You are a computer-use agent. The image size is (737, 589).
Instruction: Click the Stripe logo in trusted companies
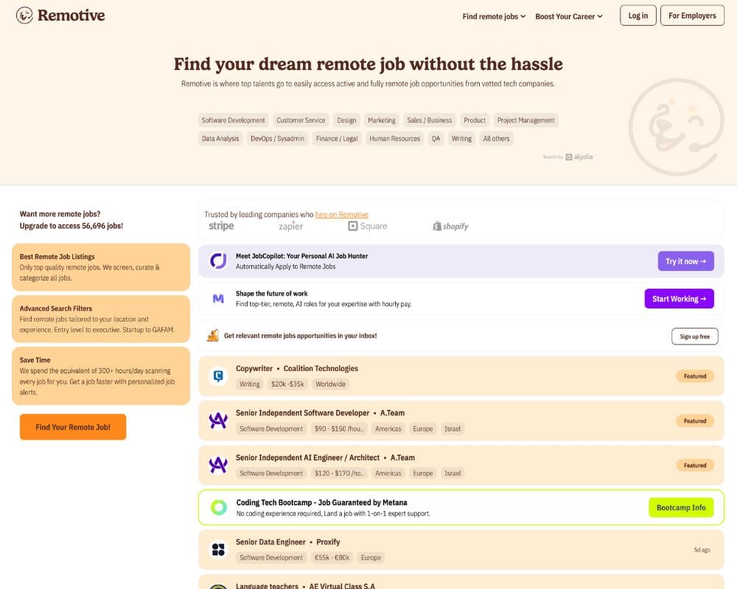pyautogui.click(x=221, y=227)
